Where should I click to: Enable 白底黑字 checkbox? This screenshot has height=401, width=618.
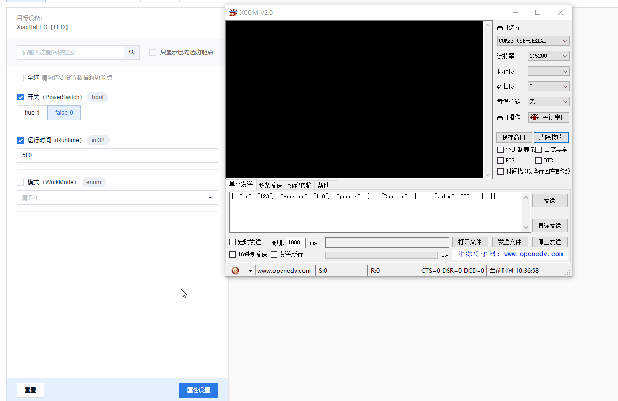tap(538, 150)
